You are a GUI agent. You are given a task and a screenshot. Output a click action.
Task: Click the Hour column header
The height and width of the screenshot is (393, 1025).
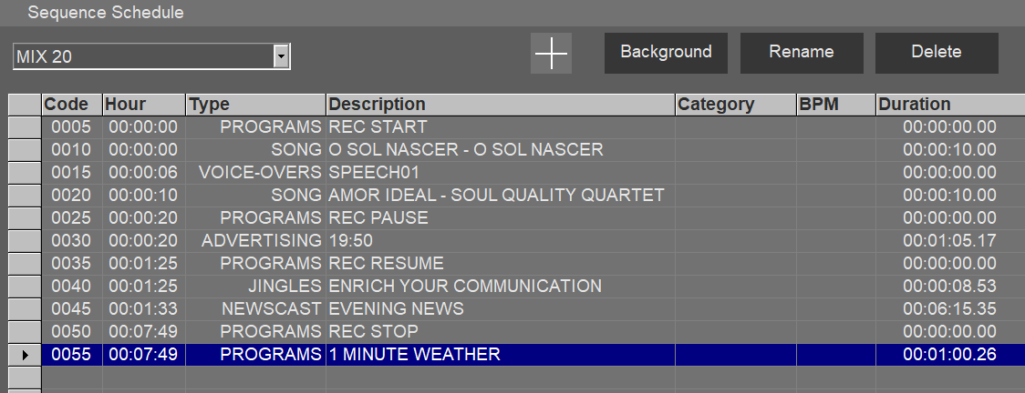coord(143,105)
